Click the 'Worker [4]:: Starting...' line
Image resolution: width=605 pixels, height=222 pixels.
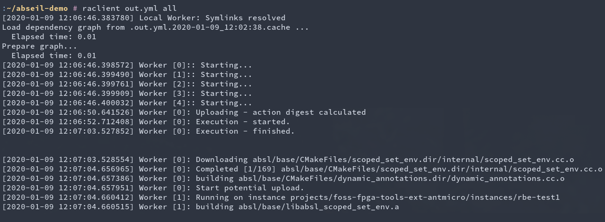(x=127, y=103)
